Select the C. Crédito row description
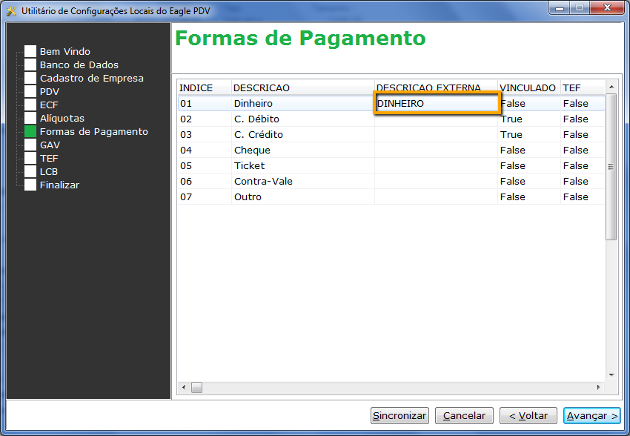 303,135
